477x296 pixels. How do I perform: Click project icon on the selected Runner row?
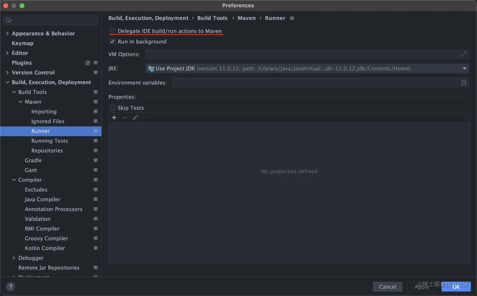95,131
